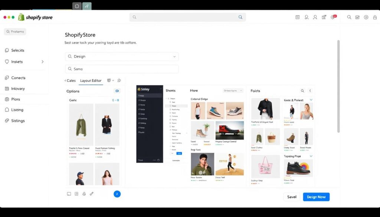Go back to the Cales tab
Viewport: 380px width, 217px height.
(x=70, y=80)
